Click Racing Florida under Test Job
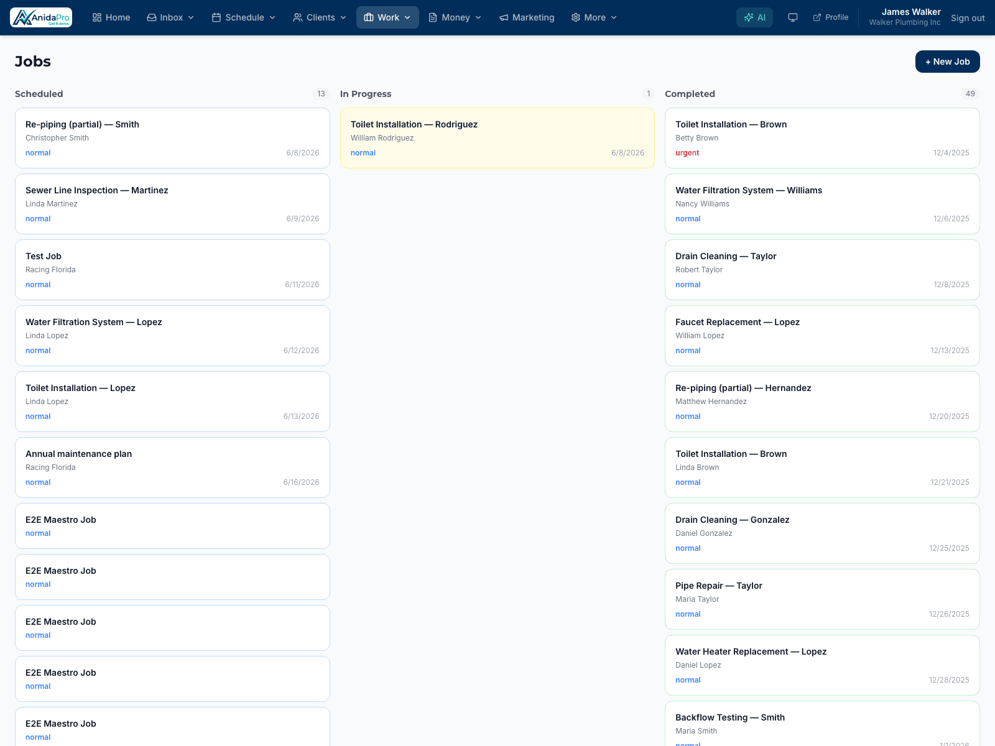This screenshot has width=995, height=746. [x=50, y=270]
